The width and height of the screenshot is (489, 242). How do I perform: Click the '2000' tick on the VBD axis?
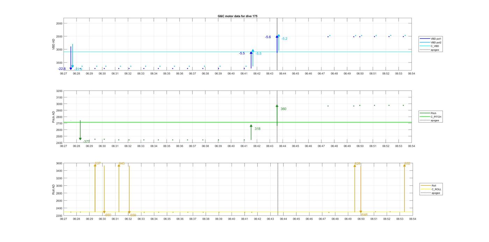[x=59, y=23]
